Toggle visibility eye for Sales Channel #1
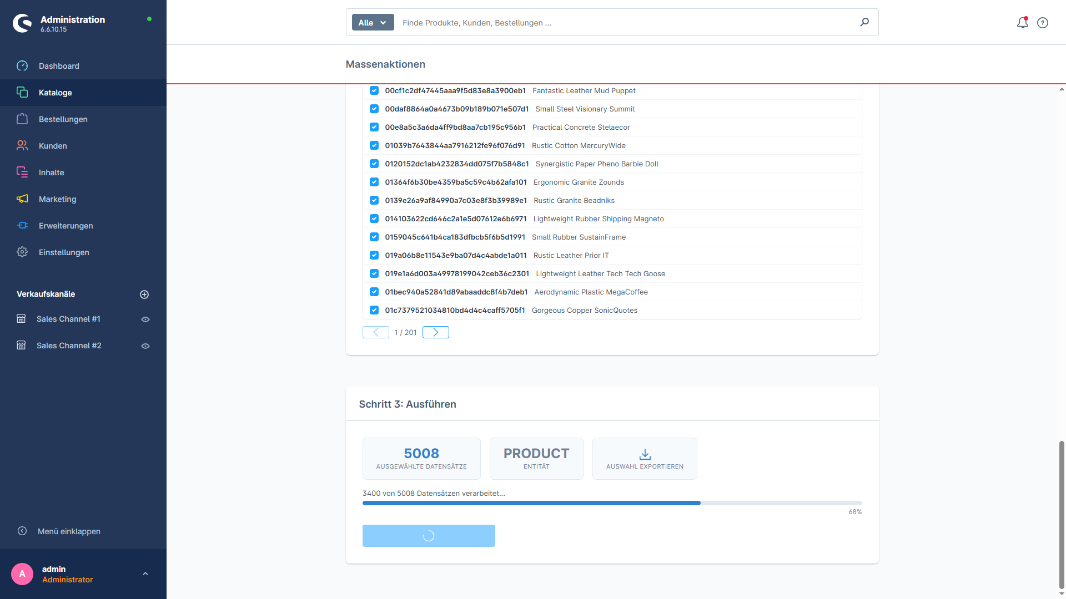 pyautogui.click(x=145, y=319)
